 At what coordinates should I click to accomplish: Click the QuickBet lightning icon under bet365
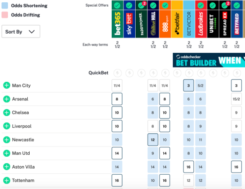click(117, 73)
